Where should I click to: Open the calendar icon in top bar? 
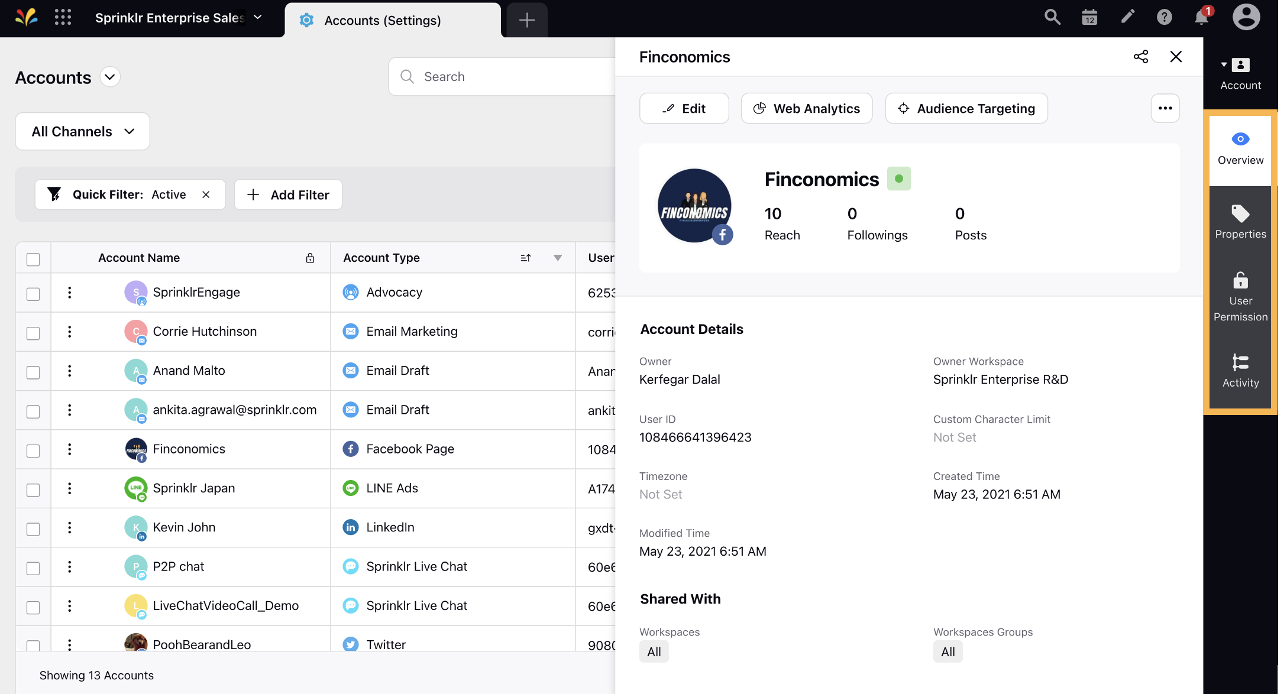(x=1089, y=17)
